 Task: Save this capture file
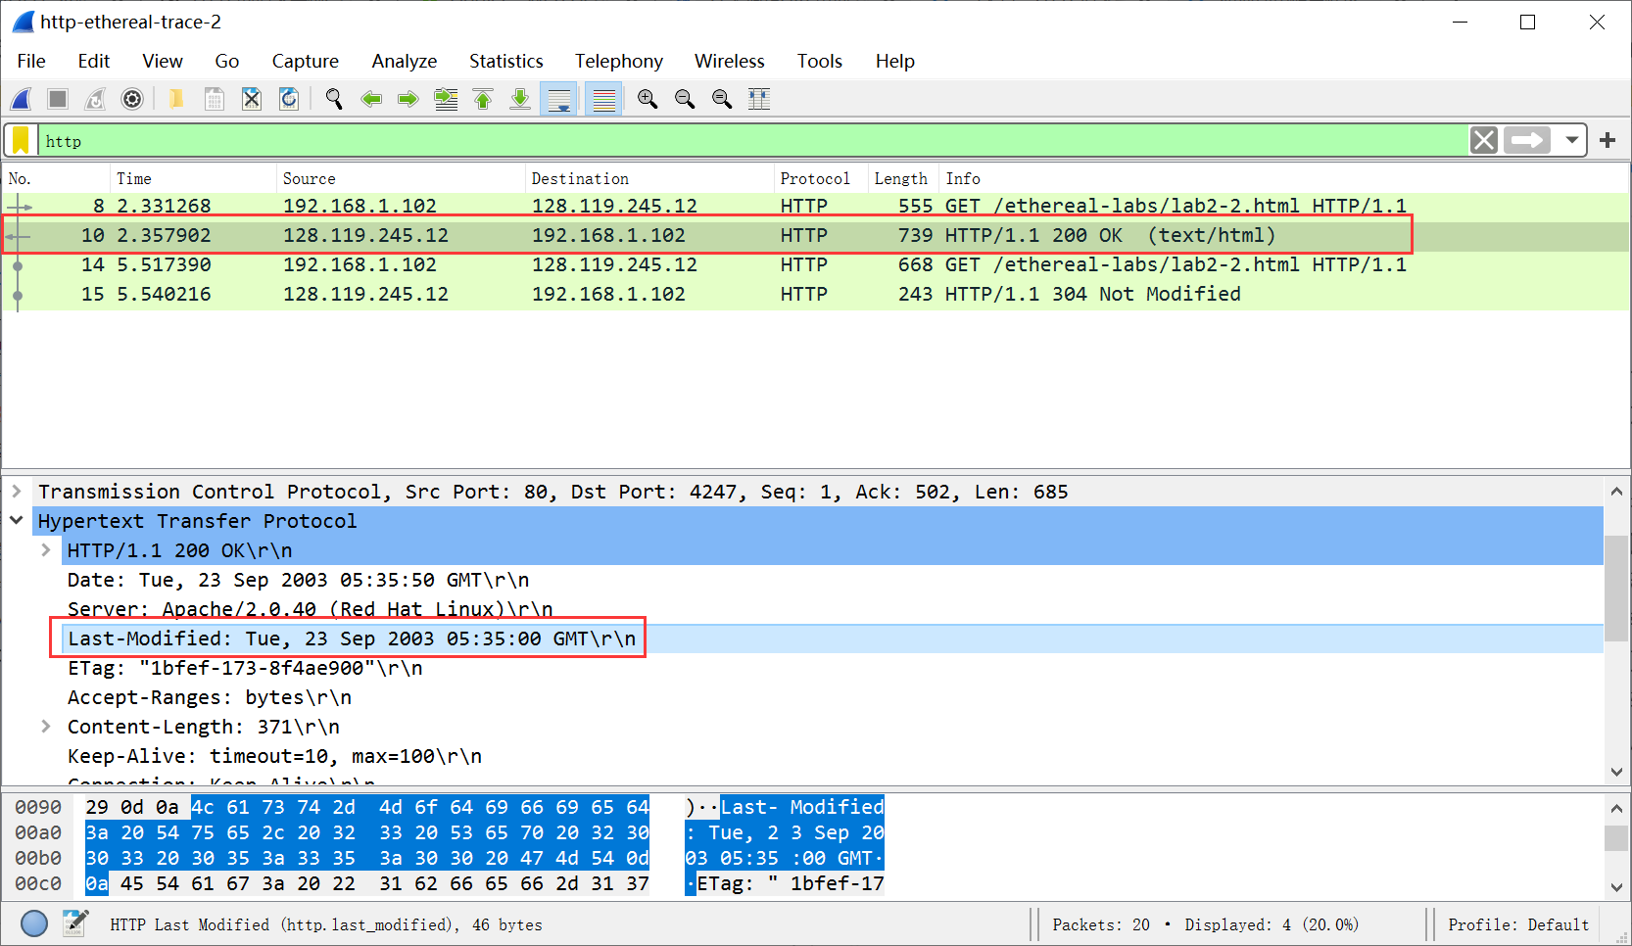(x=215, y=99)
